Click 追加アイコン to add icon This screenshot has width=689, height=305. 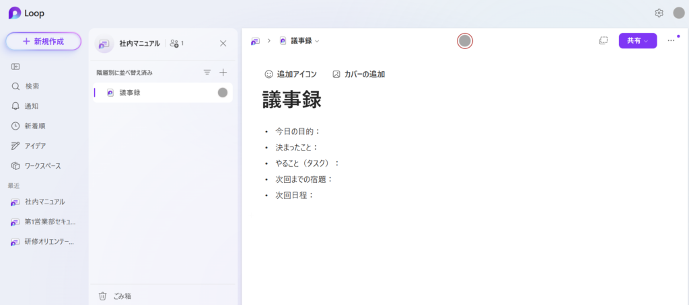pos(290,74)
